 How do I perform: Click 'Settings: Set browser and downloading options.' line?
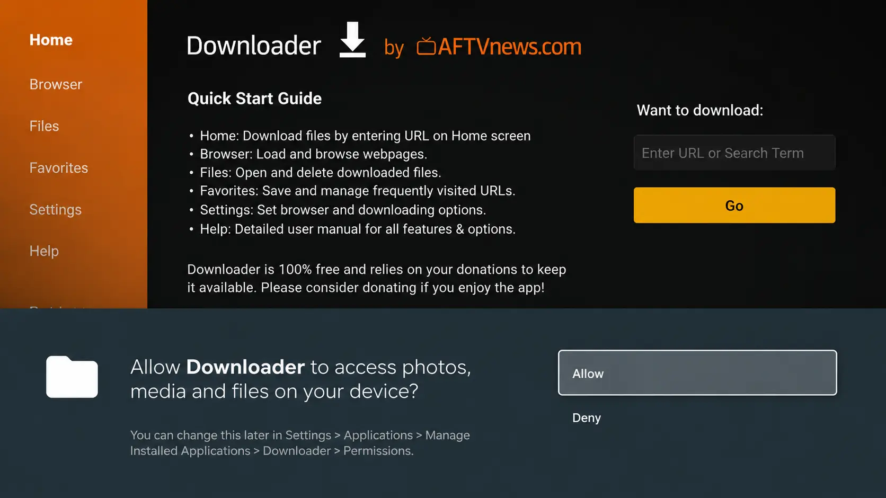[x=343, y=210]
